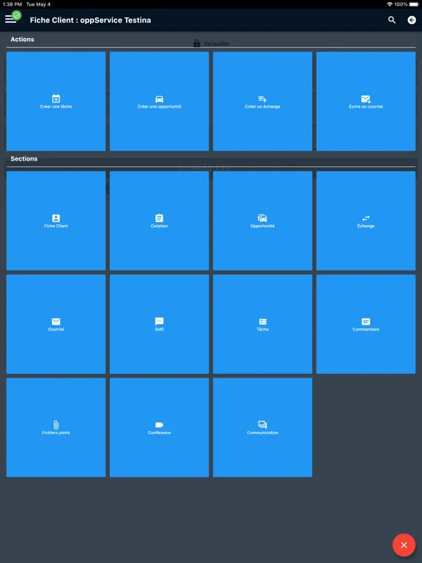Screen dimensions: 422x563
Task: Open the Commentaire section tile
Action: tap(366, 324)
